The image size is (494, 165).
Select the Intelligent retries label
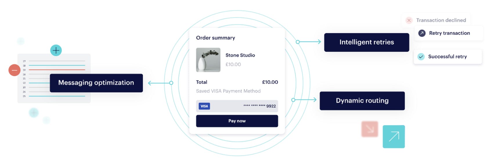coord(367,42)
